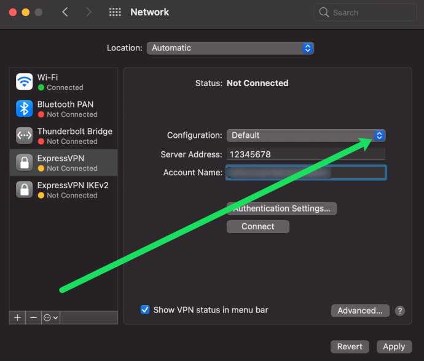
Task: Open the Location Automatic dropdown
Action: pyautogui.click(x=230, y=48)
